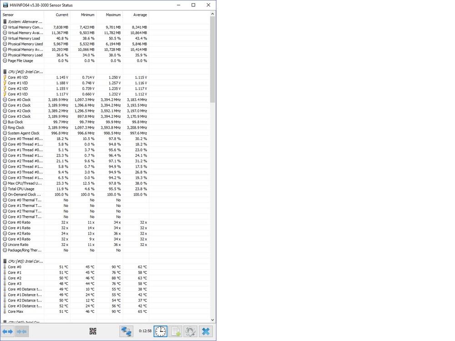Select the System: Alienware sensor group
455x341 pixels.
click(25, 21)
